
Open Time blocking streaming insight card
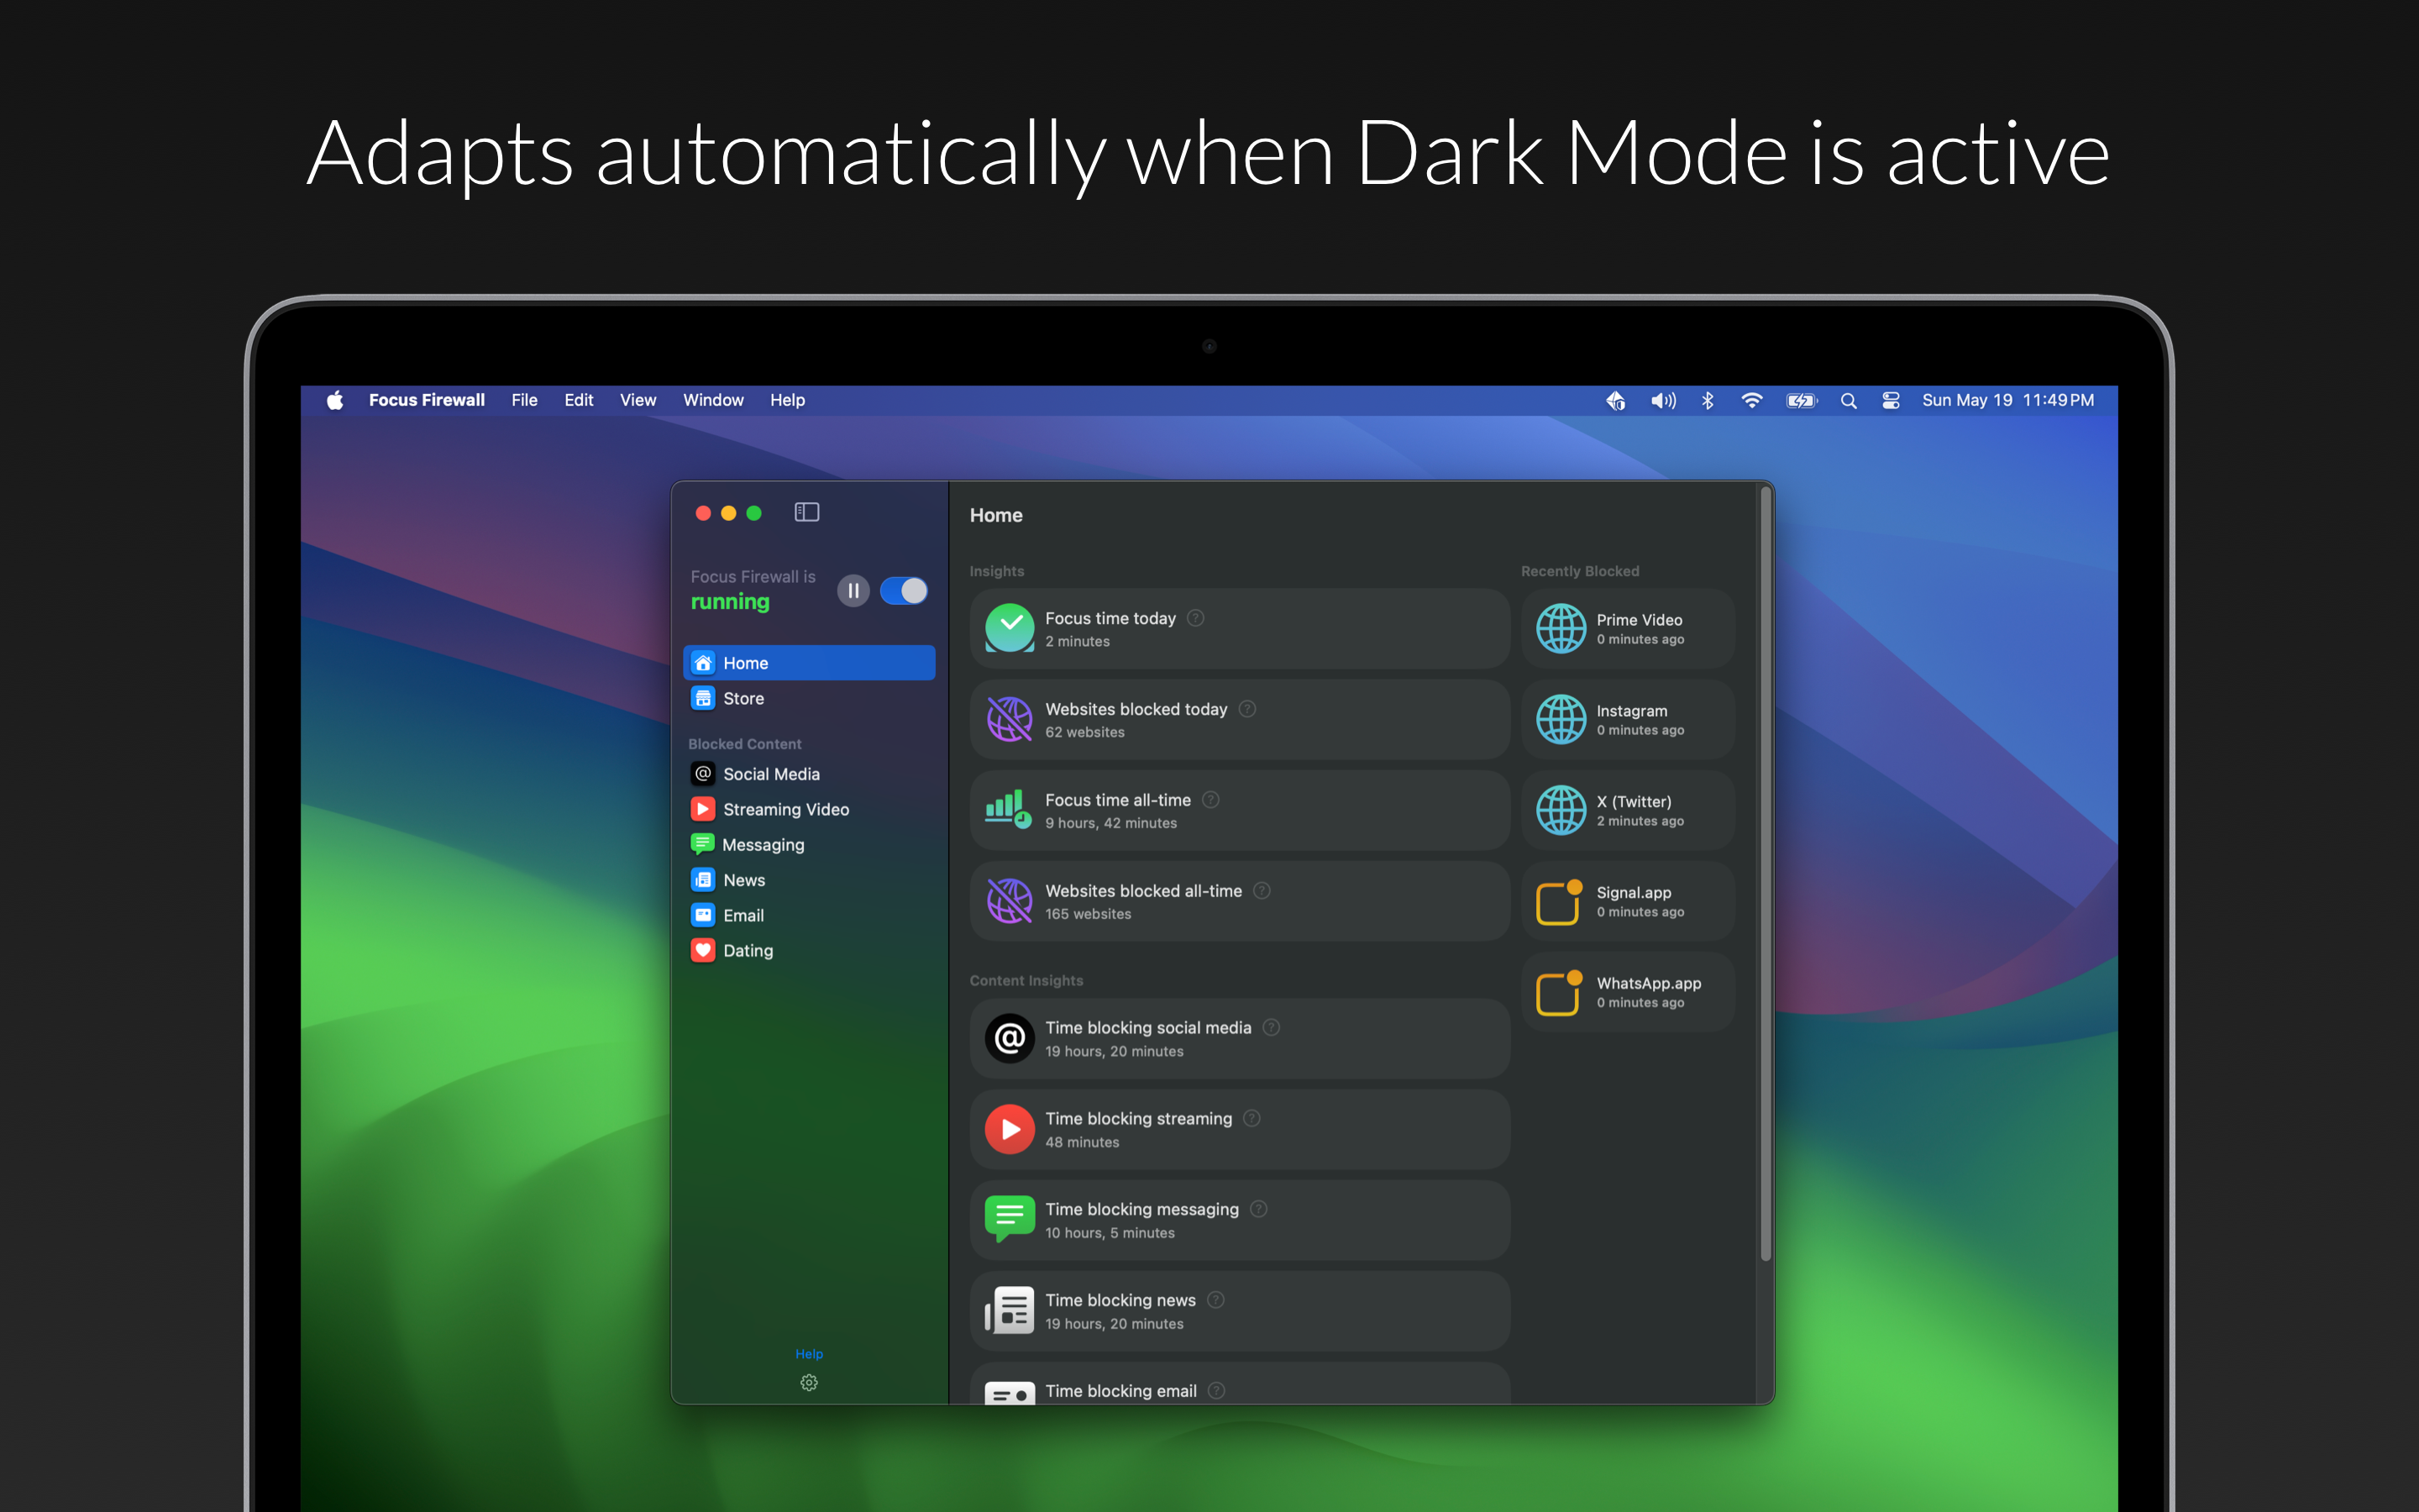tap(1240, 1129)
